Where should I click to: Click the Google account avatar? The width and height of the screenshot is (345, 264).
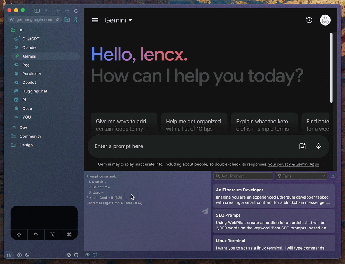click(x=325, y=20)
